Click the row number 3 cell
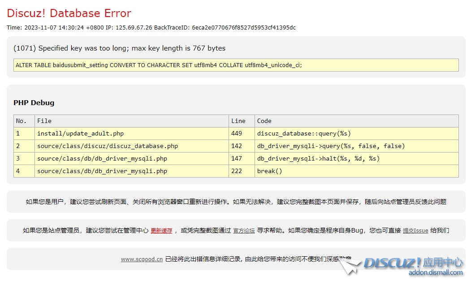This screenshot has width=471, height=284. click(x=24, y=159)
